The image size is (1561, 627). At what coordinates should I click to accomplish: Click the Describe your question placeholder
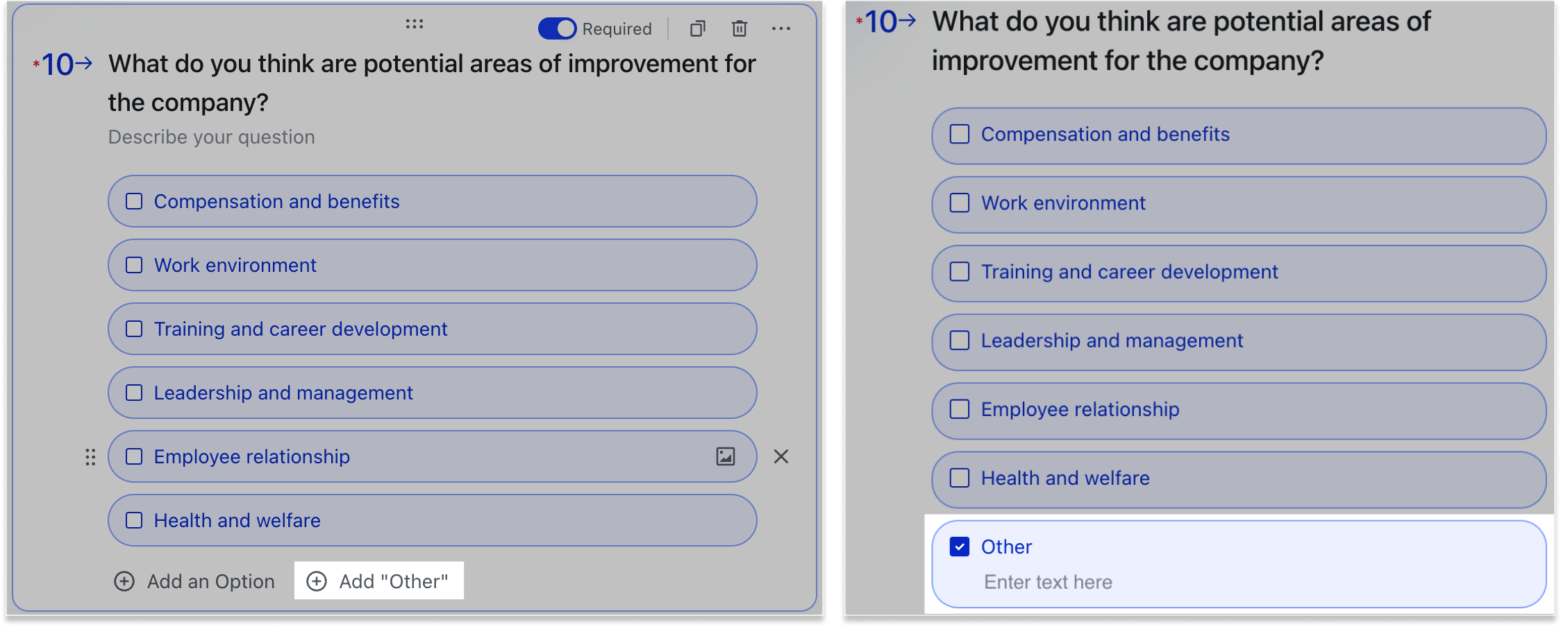[x=211, y=137]
